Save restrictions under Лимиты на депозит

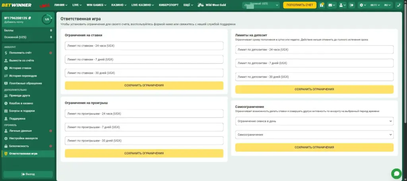click(314, 89)
